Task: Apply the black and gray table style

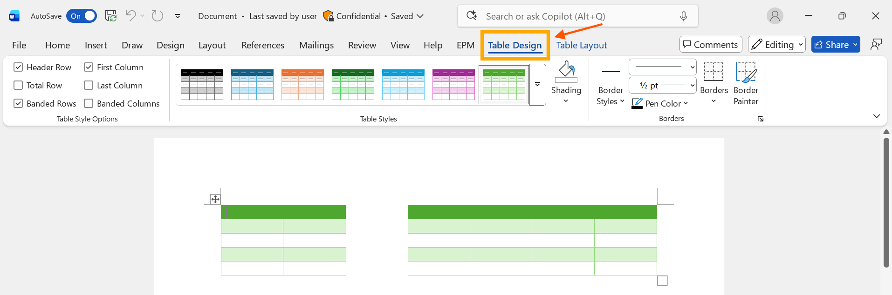Action: [x=202, y=85]
